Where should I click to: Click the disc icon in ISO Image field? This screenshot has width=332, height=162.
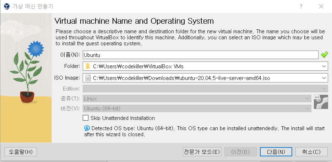click(88, 78)
